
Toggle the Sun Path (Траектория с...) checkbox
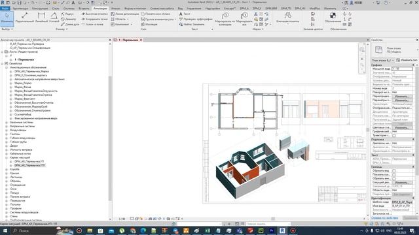click(x=394, y=136)
